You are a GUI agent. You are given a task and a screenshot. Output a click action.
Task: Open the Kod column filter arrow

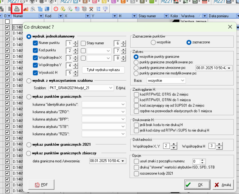pyautogui.click(x=61, y=16)
